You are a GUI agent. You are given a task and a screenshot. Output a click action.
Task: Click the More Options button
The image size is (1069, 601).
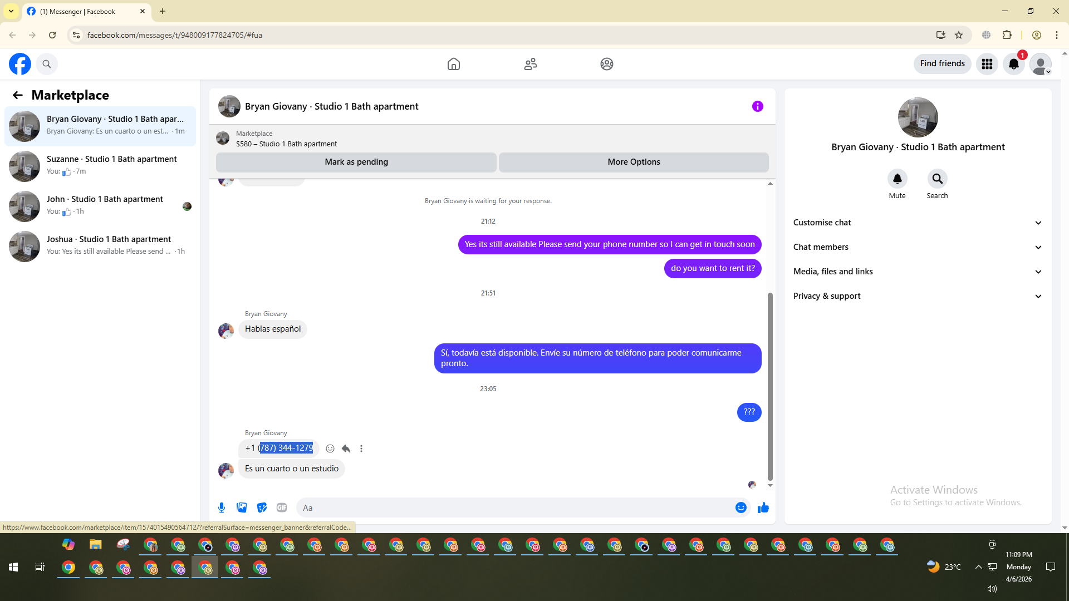[x=634, y=162]
